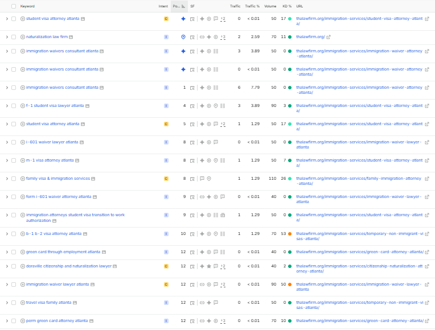Expand the doraville citizenship and naturalization lawyer row
Image resolution: width=435 pixels, height=330 pixels.
pos(7,266)
